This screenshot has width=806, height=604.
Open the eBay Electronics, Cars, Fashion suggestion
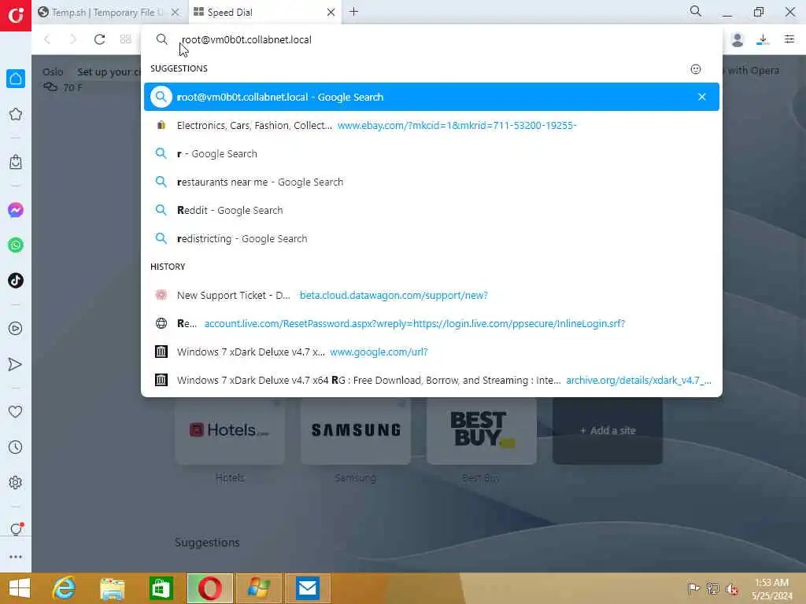431,125
